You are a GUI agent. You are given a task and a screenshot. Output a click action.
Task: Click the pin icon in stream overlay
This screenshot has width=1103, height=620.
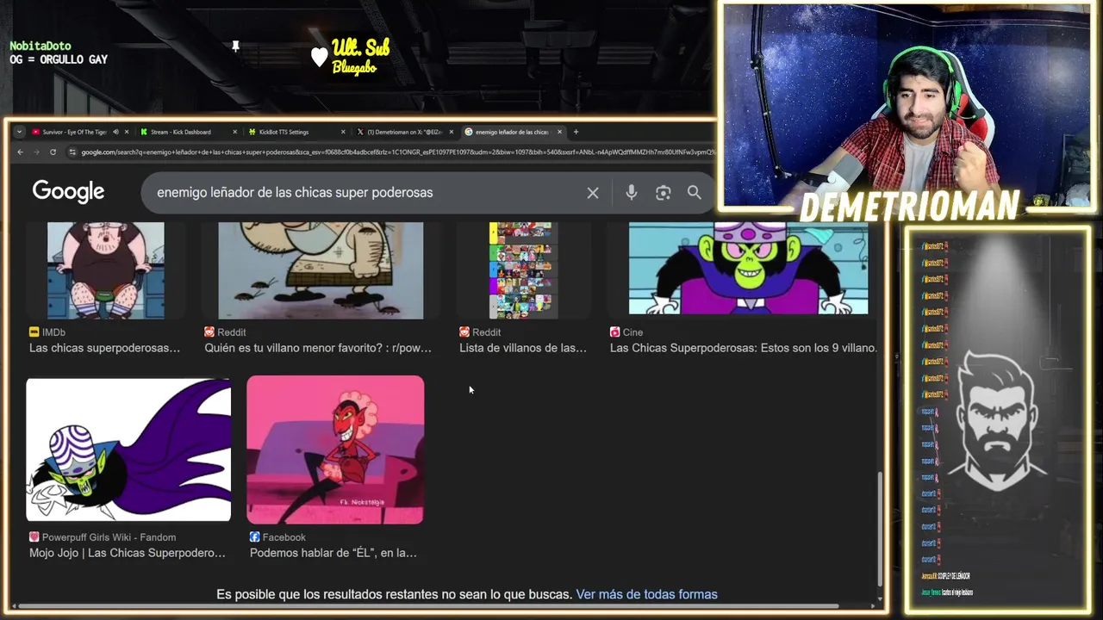tap(235, 46)
